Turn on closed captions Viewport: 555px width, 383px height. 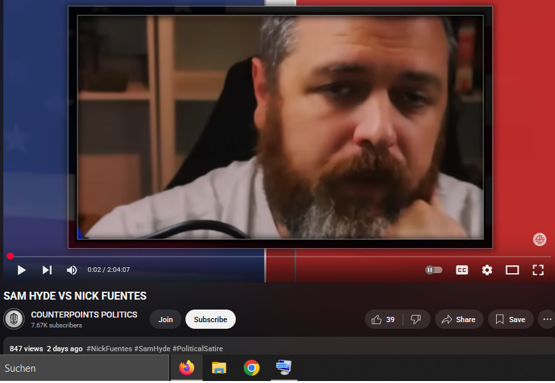(462, 270)
